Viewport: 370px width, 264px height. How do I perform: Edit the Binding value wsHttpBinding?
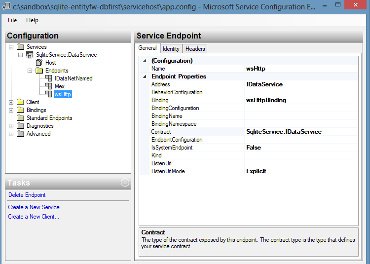pos(301,100)
